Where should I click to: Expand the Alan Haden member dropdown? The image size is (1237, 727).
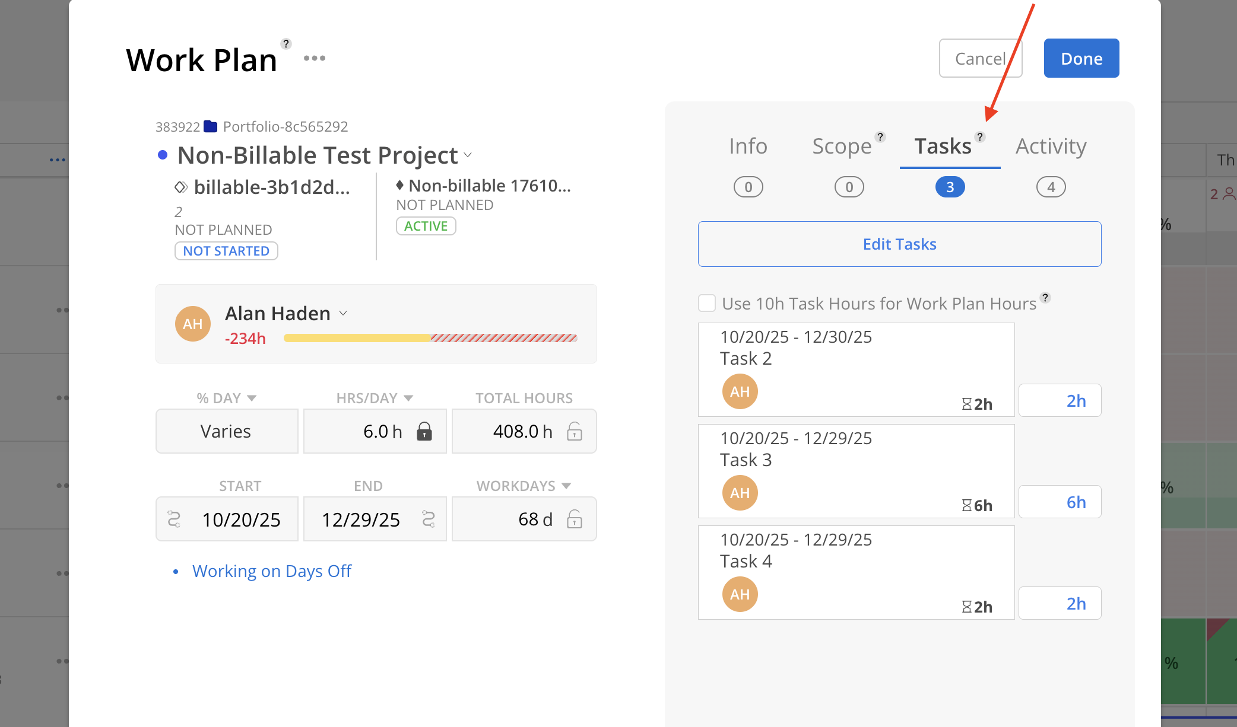343,313
